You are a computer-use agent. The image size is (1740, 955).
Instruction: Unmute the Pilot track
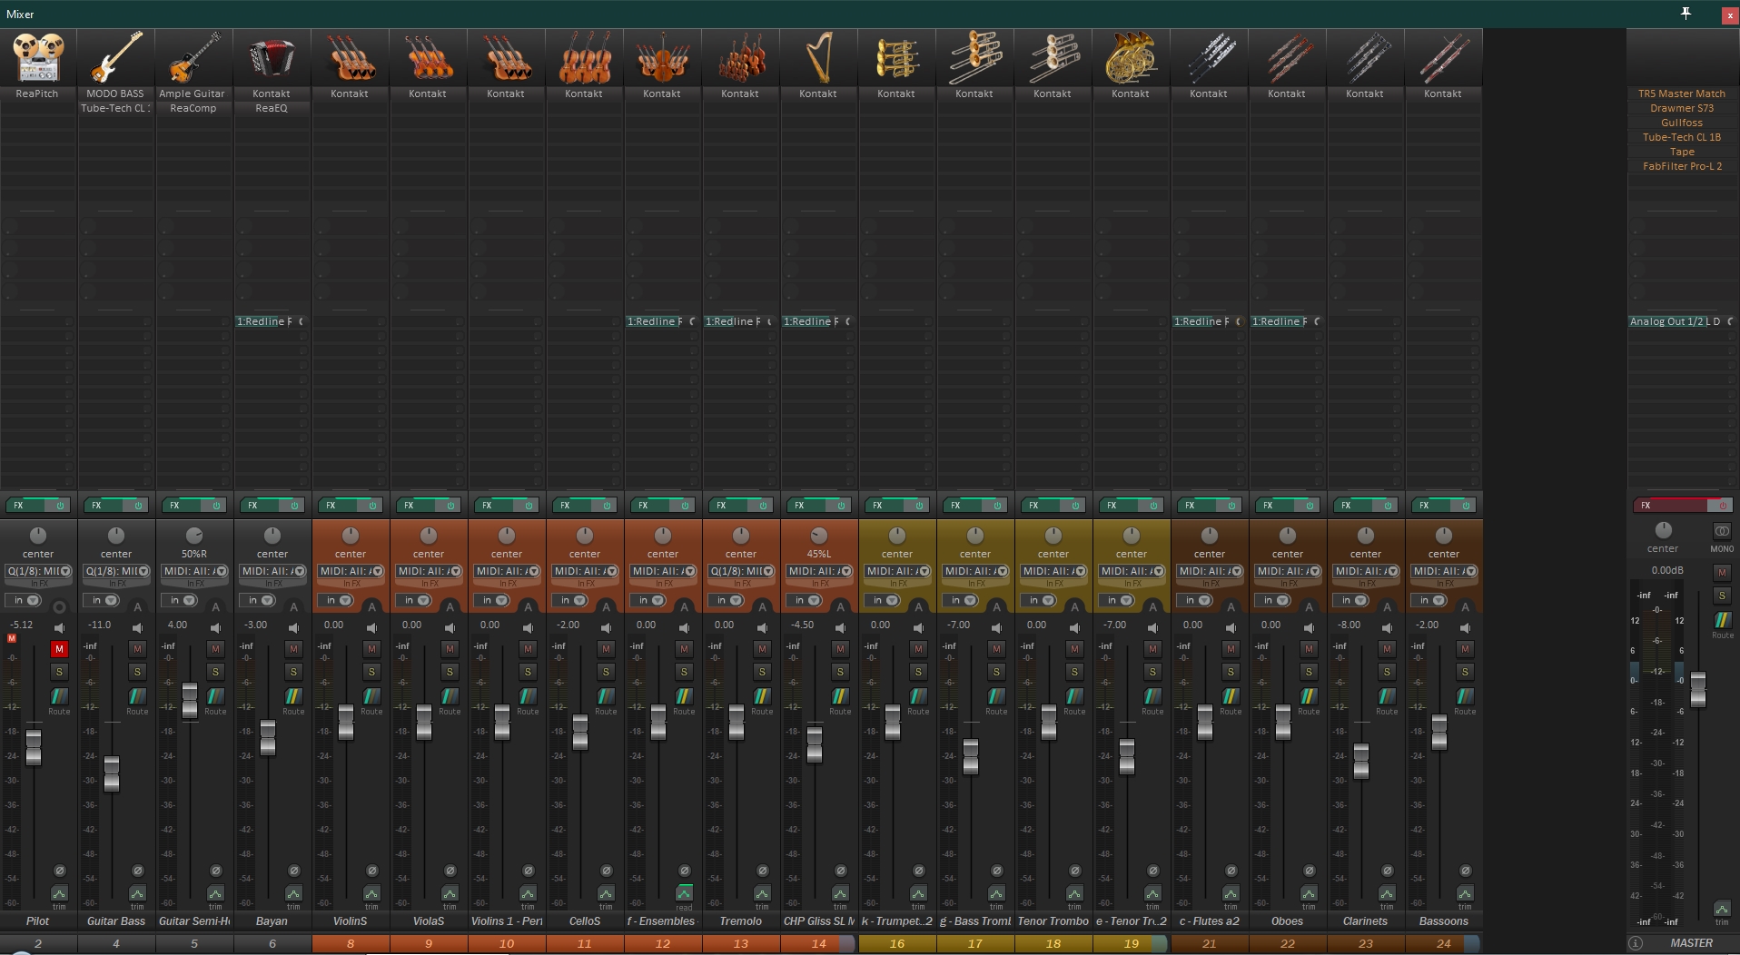(59, 649)
